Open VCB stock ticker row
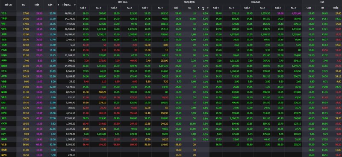The width and height of the screenshot is (342, 157). pos(3,144)
